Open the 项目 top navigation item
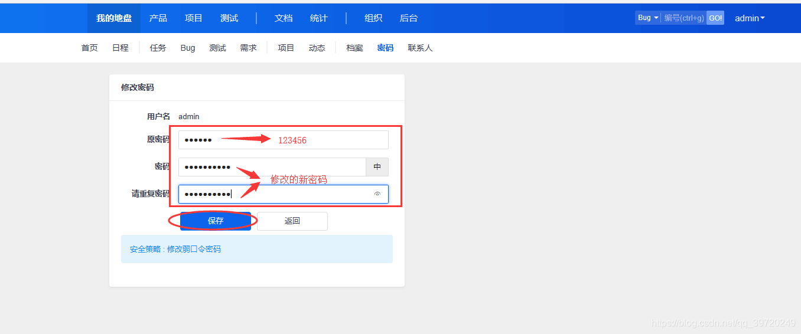This screenshot has width=801, height=334. click(x=194, y=18)
